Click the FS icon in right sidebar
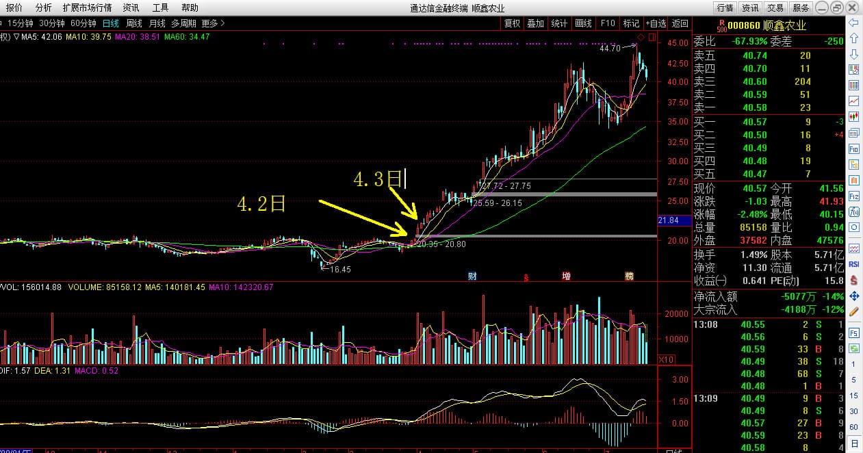863x453 pixels. [x=853, y=333]
